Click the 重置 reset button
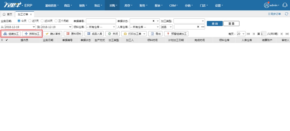This screenshot has width=290, height=131. [x=231, y=24]
